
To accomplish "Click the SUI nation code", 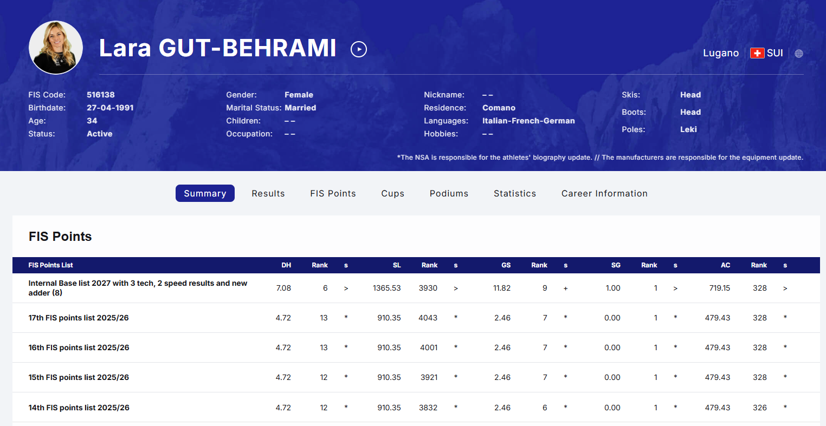I will point(775,53).
